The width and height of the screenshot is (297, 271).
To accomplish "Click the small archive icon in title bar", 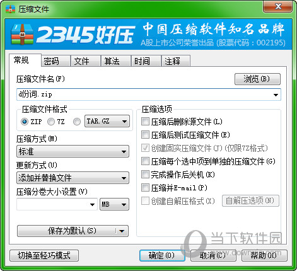I will (x=10, y=9).
